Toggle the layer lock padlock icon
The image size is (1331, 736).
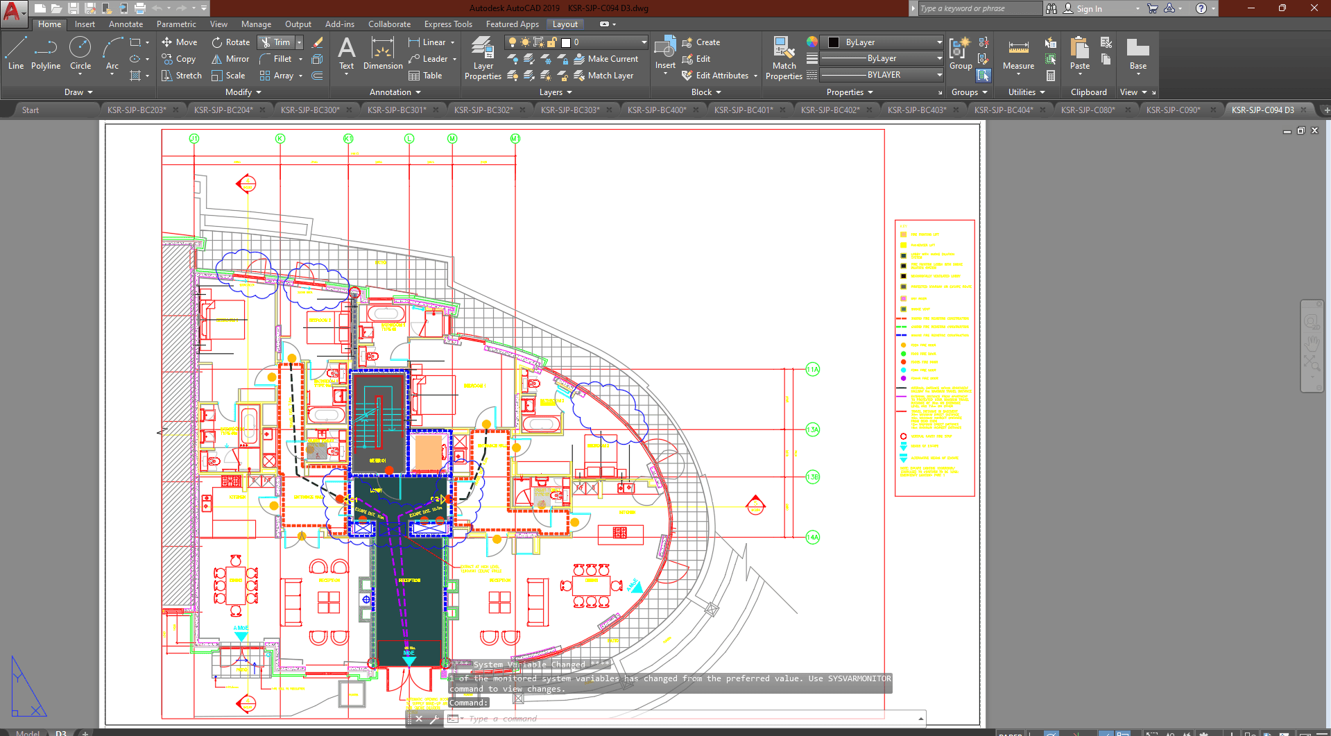(x=552, y=42)
